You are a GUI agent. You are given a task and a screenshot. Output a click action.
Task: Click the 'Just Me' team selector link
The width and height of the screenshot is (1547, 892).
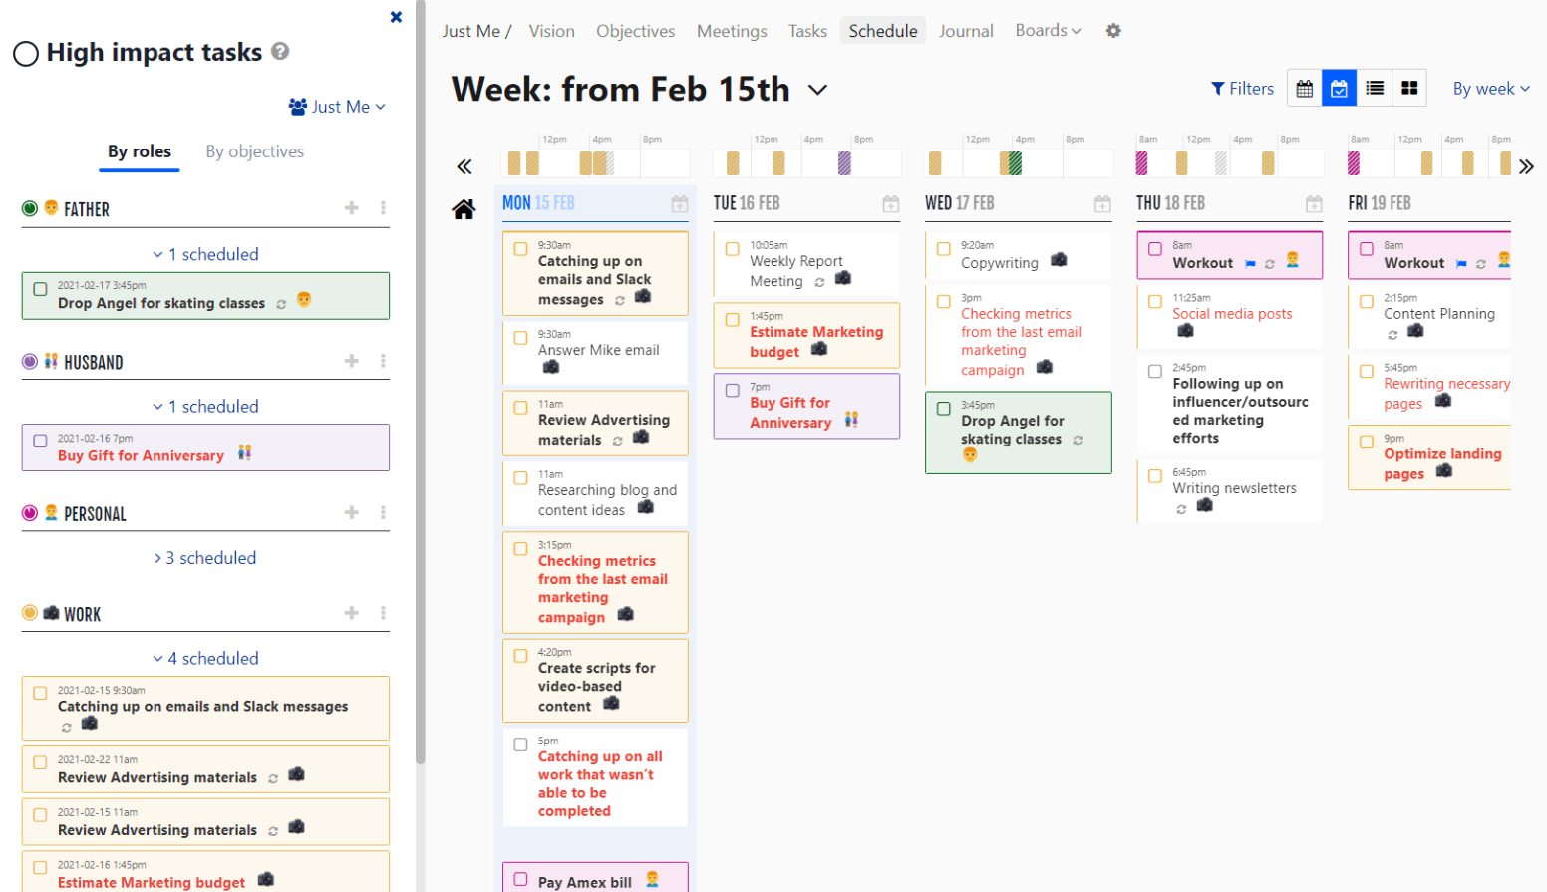point(337,107)
